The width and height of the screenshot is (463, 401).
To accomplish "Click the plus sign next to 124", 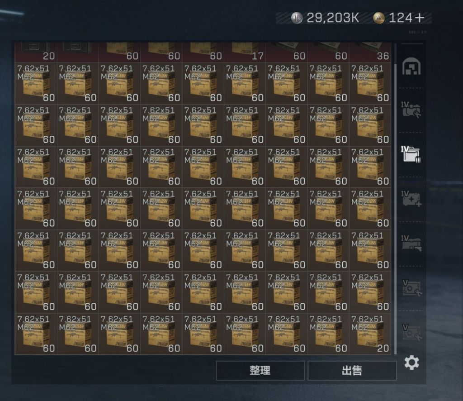I will point(419,18).
